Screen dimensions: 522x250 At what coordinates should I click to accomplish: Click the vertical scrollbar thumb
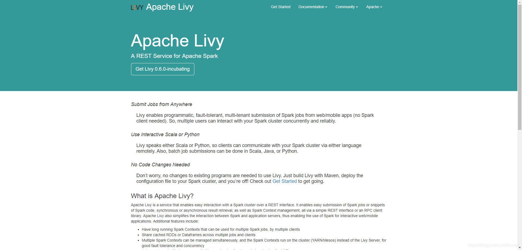(x=520, y=67)
